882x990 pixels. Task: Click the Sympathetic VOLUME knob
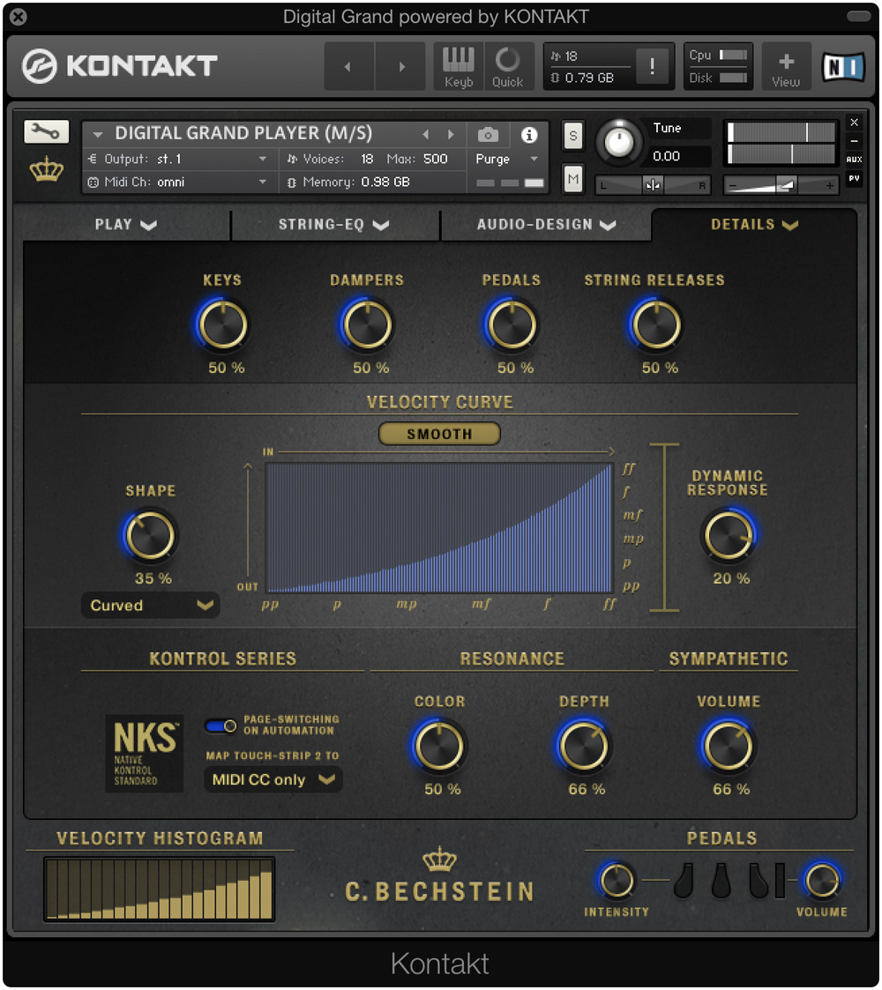pyautogui.click(x=728, y=747)
